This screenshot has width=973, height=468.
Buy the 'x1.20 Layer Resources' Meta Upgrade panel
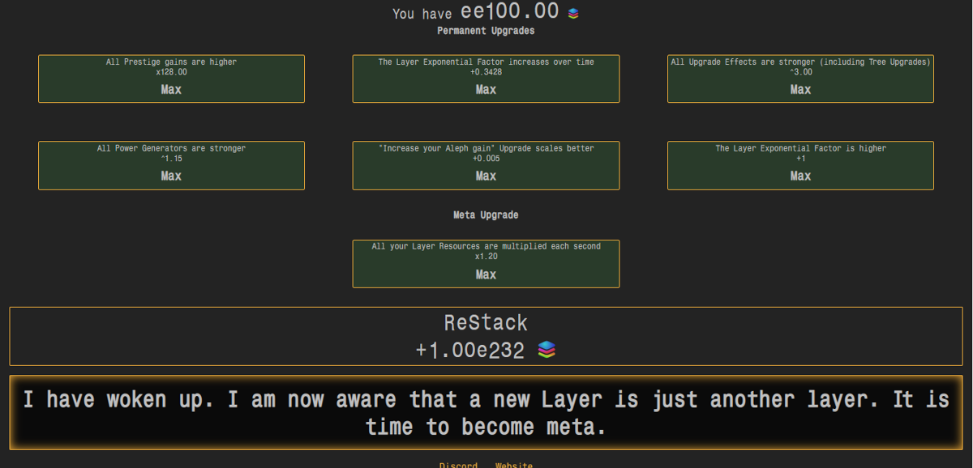pos(485,263)
